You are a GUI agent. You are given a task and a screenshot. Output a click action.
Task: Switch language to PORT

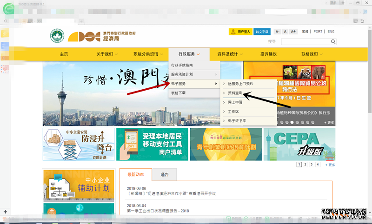[x=318, y=32]
